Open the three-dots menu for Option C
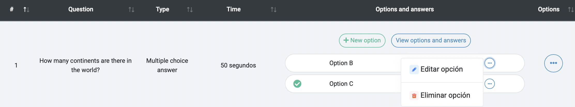The image size is (575, 107). point(490,84)
